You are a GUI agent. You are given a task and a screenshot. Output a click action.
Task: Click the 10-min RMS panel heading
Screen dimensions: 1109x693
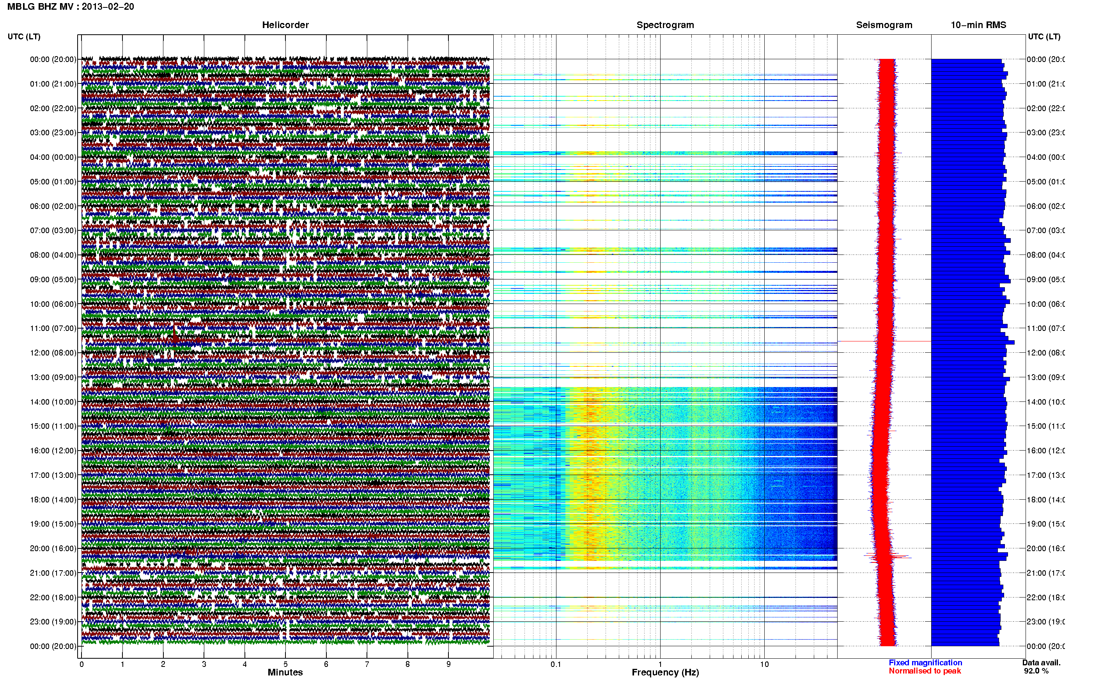[978, 25]
